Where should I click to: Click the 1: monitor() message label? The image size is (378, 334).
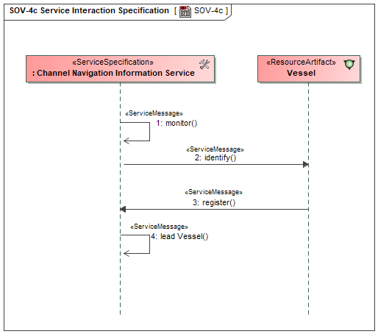pos(176,123)
